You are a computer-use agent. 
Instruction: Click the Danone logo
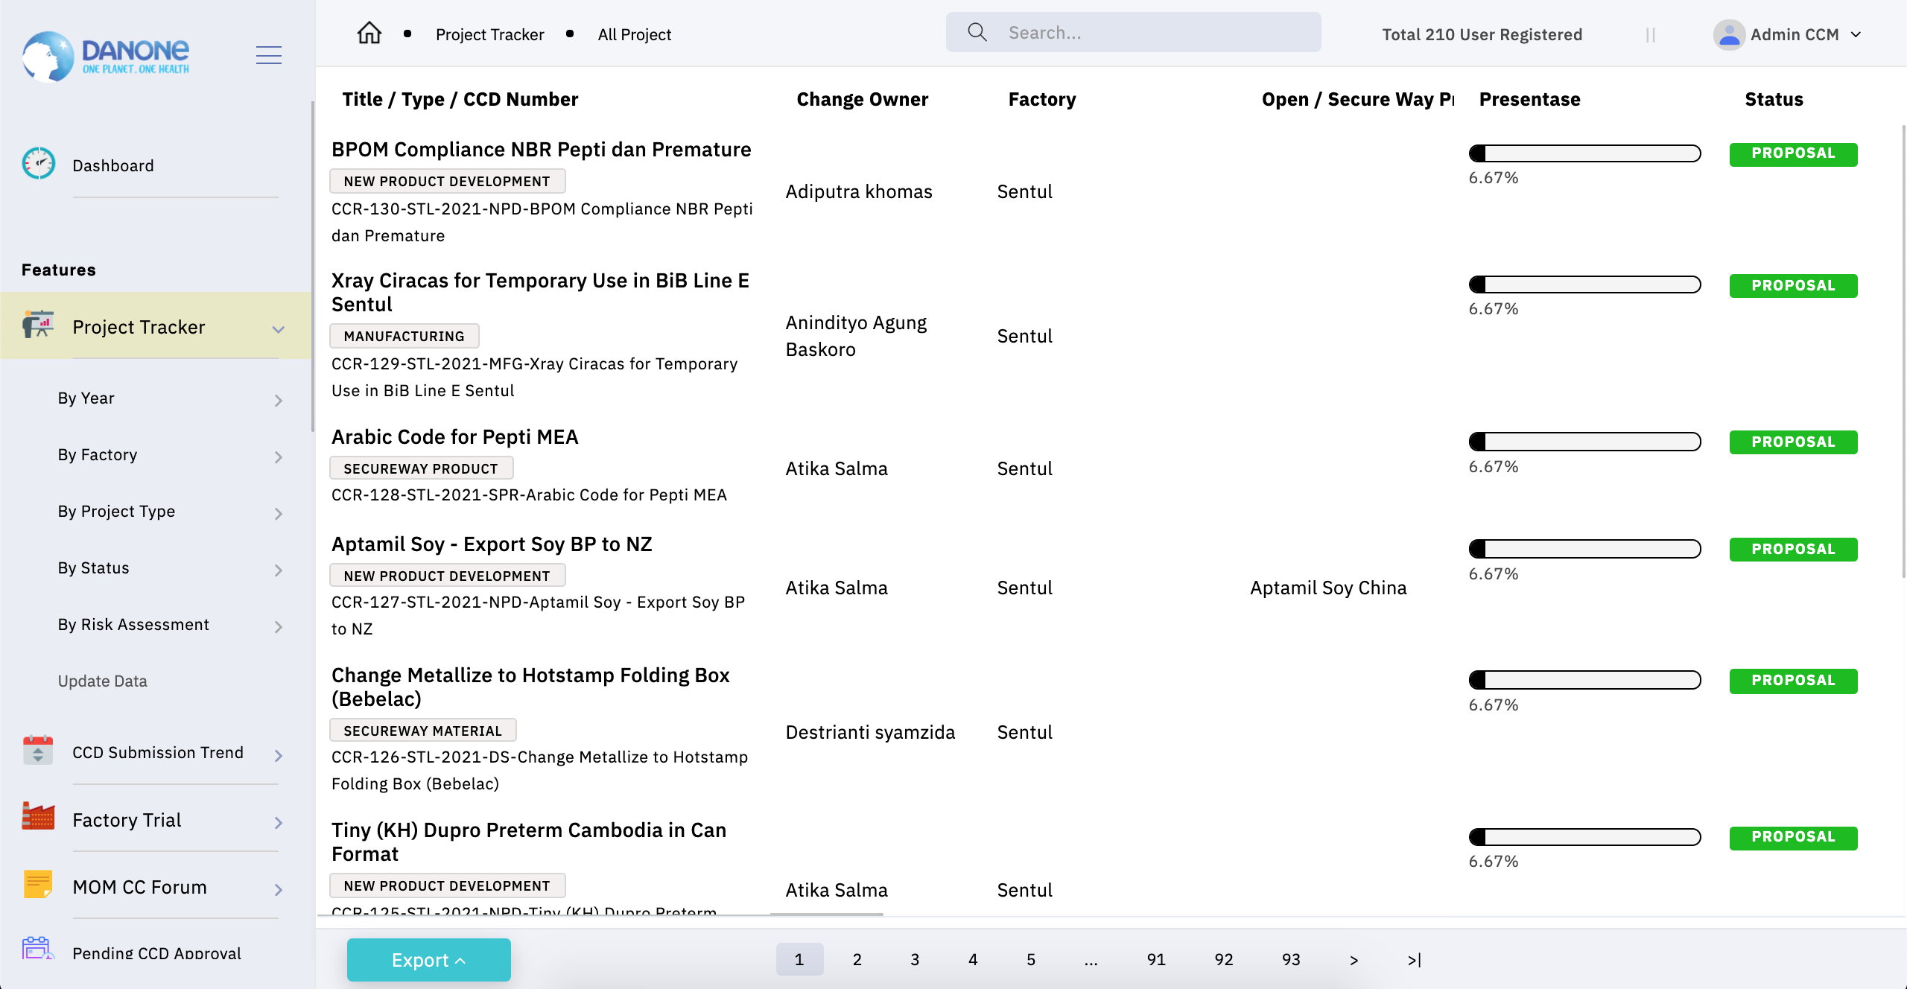105,55
